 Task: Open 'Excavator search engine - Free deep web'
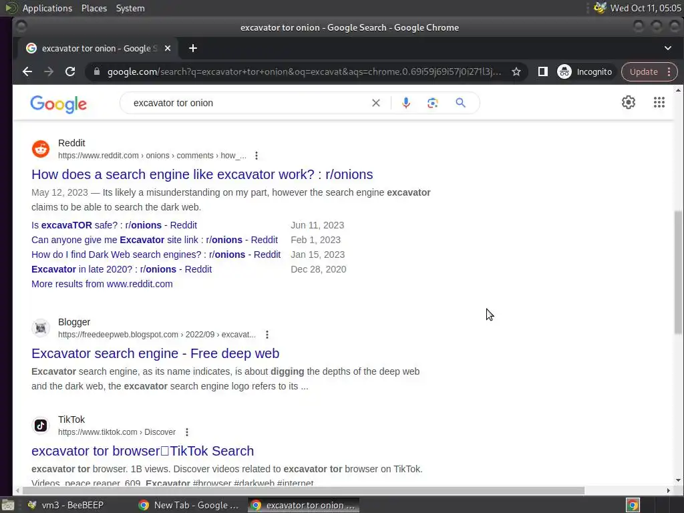click(155, 353)
